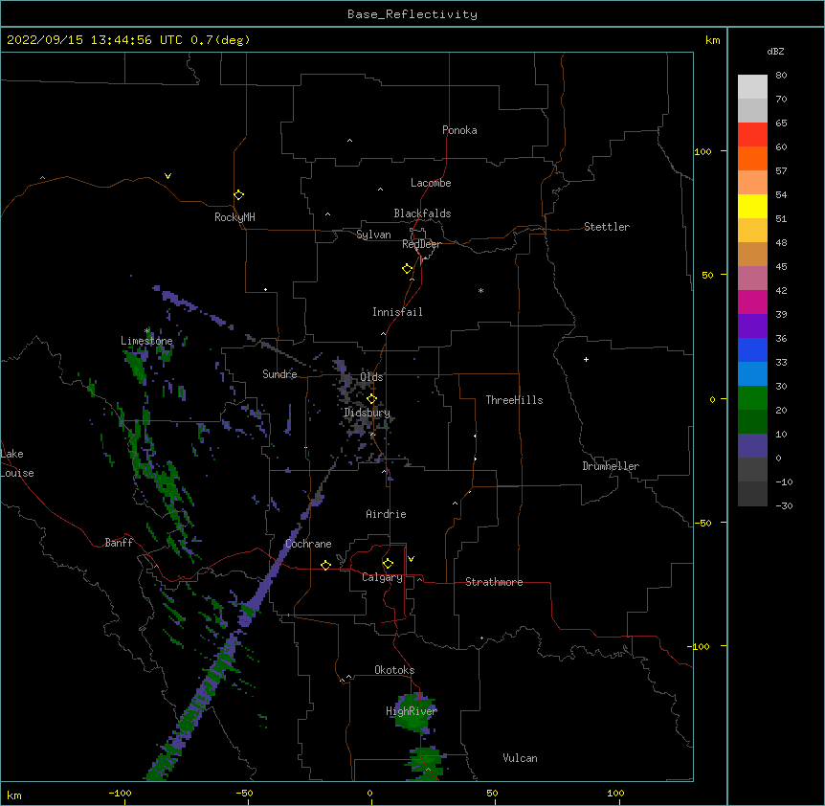Select the Airdrie label

(386, 514)
